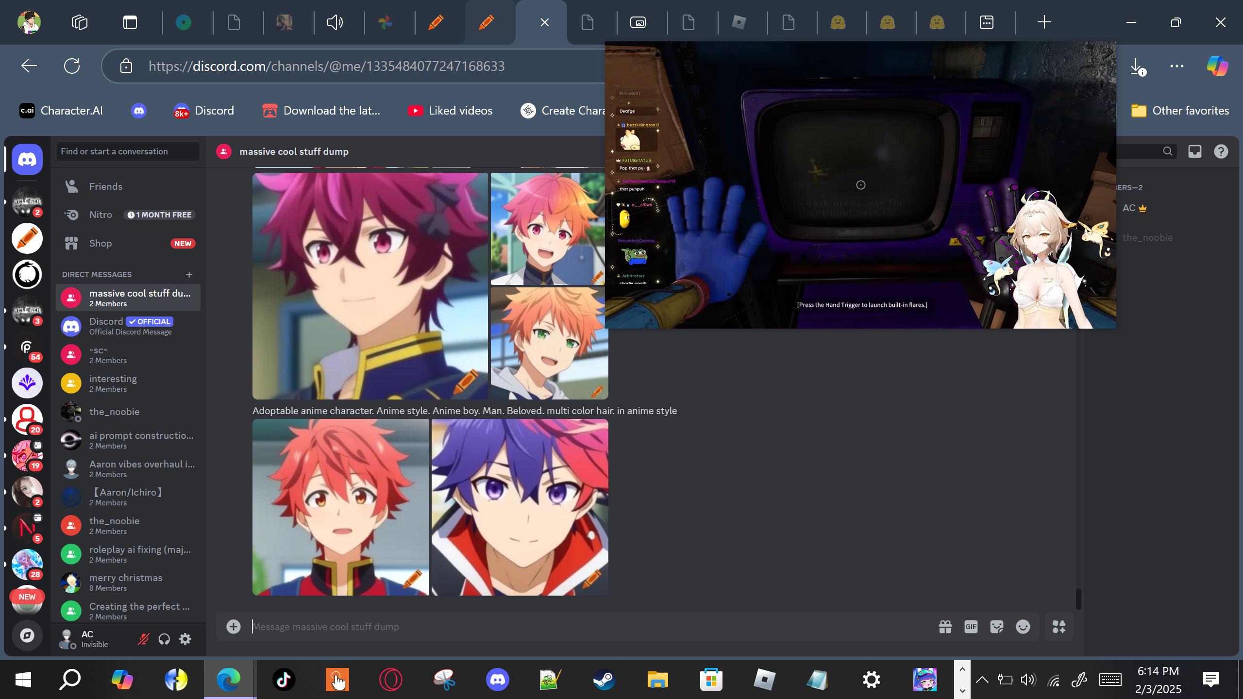Click the taskbar scroll-down arrow

click(x=962, y=690)
